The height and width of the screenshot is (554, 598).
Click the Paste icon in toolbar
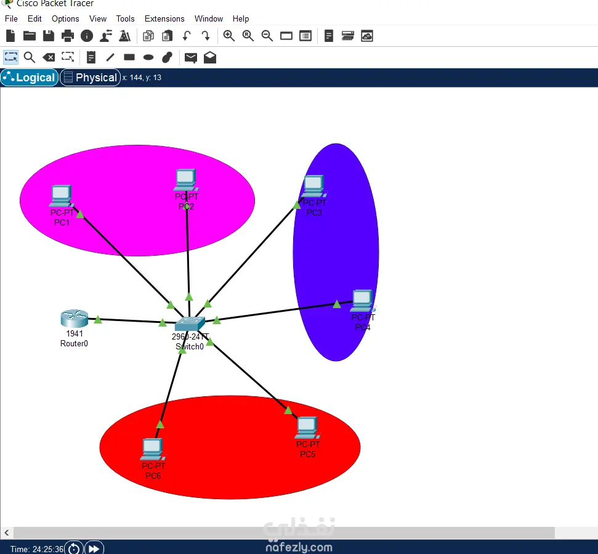click(x=167, y=36)
